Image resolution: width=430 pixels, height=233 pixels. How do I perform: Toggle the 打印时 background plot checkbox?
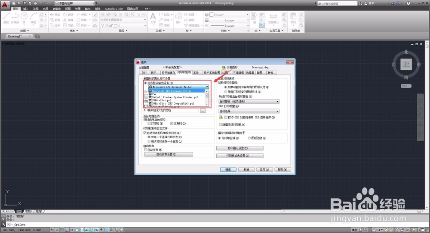(x=149, y=123)
